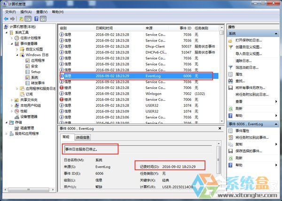Click 将任务附加到此事件 icon
Image resolution: width=282 pixels, height=201 pixels.
pyautogui.click(x=231, y=138)
